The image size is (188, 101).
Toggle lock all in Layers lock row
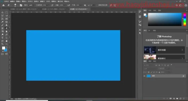click(159, 72)
